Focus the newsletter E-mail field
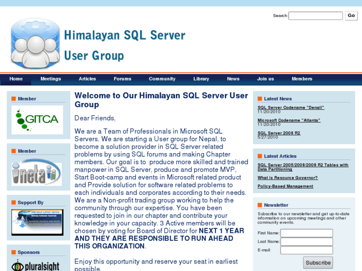 [x=307, y=250]
